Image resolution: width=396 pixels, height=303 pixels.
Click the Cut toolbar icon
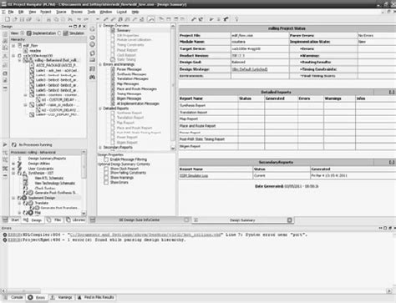[48, 19]
